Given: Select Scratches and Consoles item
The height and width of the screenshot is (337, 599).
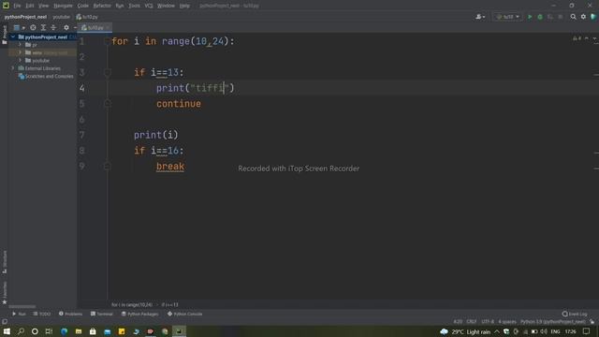Looking at the screenshot, I should (x=46, y=77).
